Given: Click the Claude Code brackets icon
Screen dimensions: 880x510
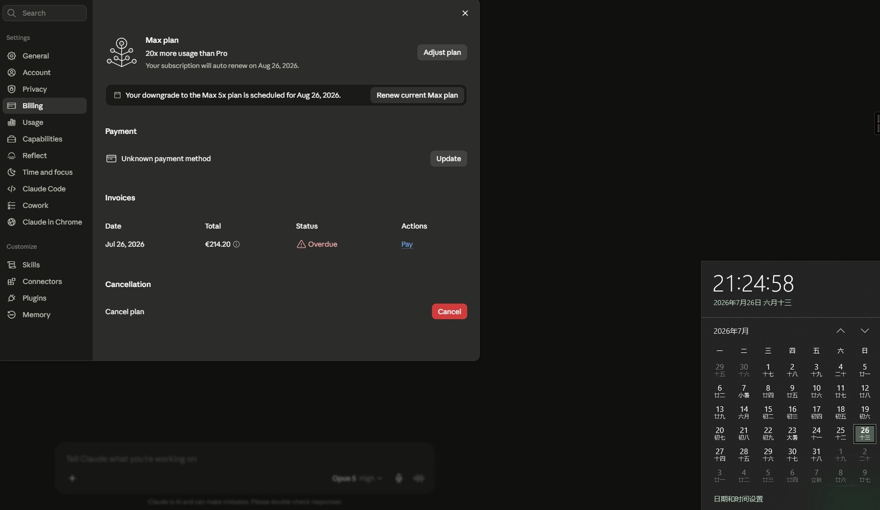Looking at the screenshot, I should pyautogui.click(x=12, y=189).
